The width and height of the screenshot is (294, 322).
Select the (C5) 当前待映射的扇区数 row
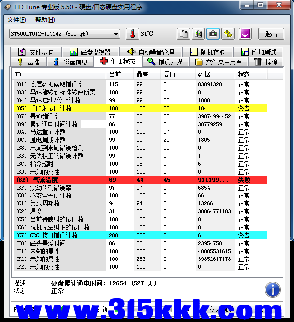tap(141, 219)
